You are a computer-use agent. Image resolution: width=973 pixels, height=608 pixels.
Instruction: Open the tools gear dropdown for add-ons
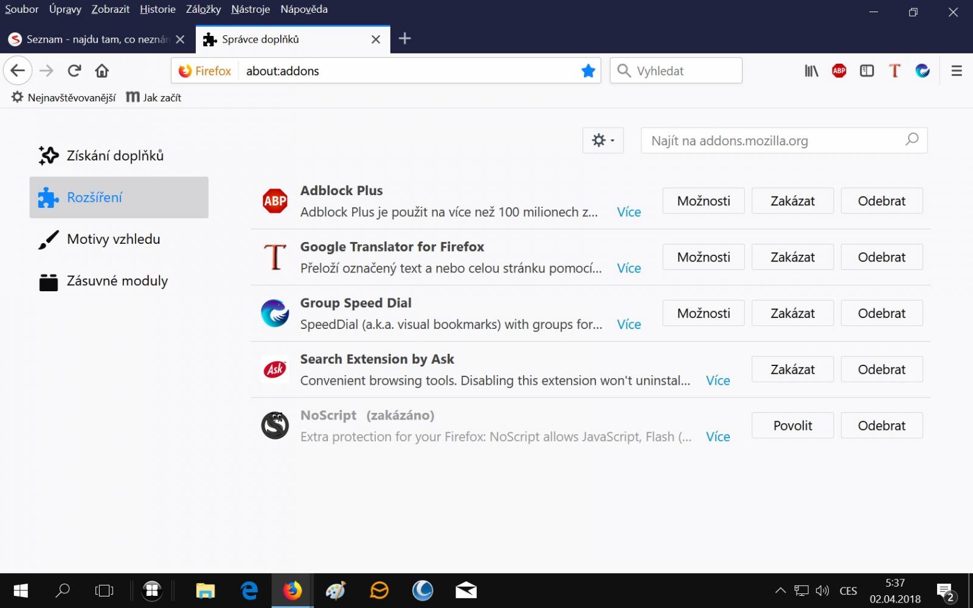603,140
